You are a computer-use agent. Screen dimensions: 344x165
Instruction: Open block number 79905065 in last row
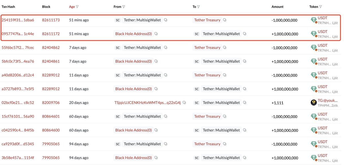click(x=51, y=158)
